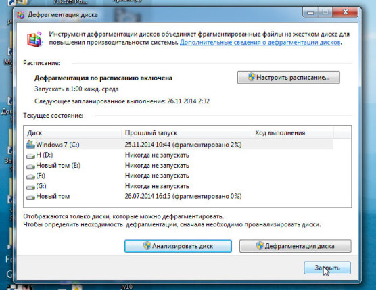Click Дефрагментация по расписанию включена text
The image size is (376, 290).
point(103,78)
